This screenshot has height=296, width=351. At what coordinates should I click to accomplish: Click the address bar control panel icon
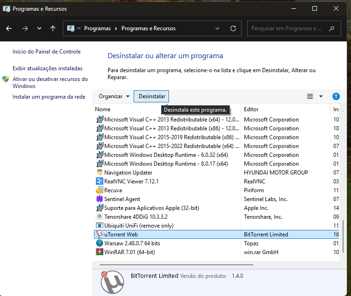coord(71,28)
